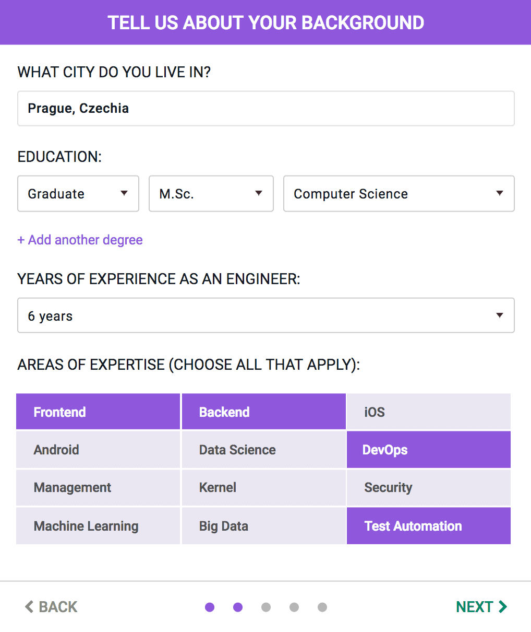Select the iOS expertise tile
Screen dimensions: 531x632
(428, 412)
